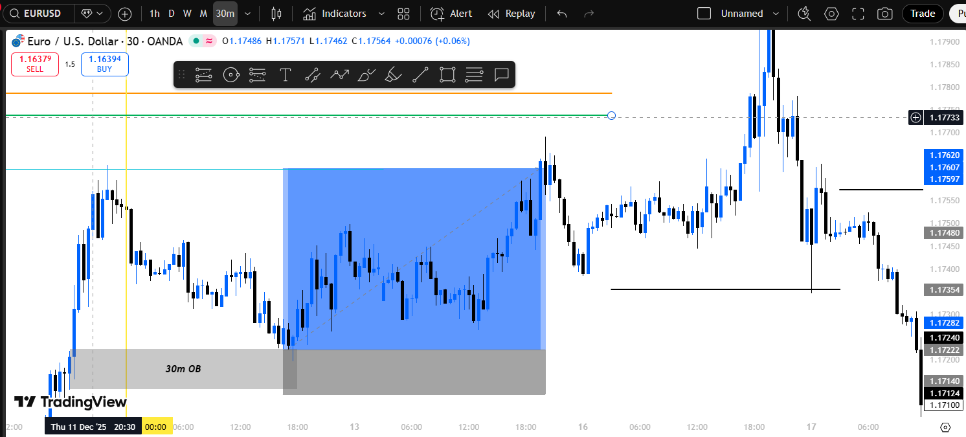Click the 1.17100 outlined price label
Screen dimensions: 966x437
coord(945,405)
